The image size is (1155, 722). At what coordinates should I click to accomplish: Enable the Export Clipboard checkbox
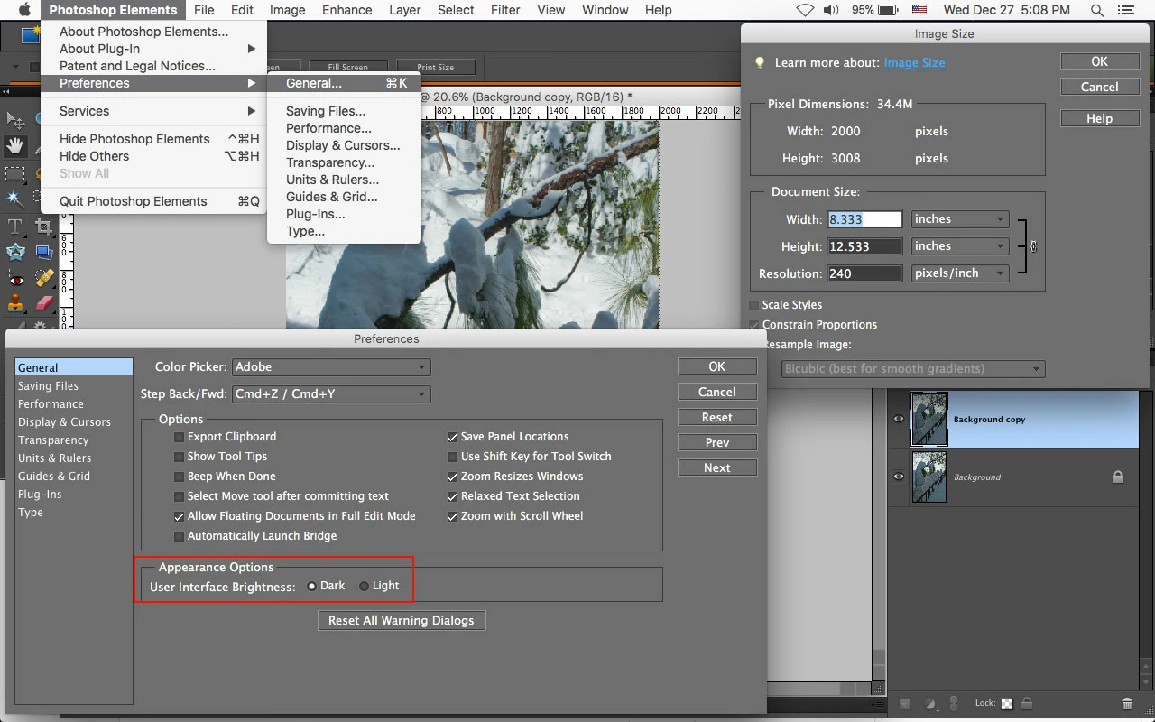[180, 437]
